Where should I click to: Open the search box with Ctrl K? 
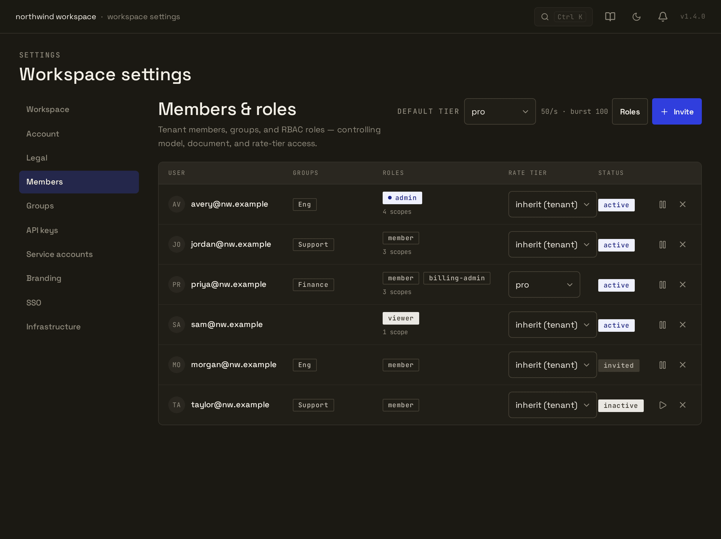pos(563,17)
